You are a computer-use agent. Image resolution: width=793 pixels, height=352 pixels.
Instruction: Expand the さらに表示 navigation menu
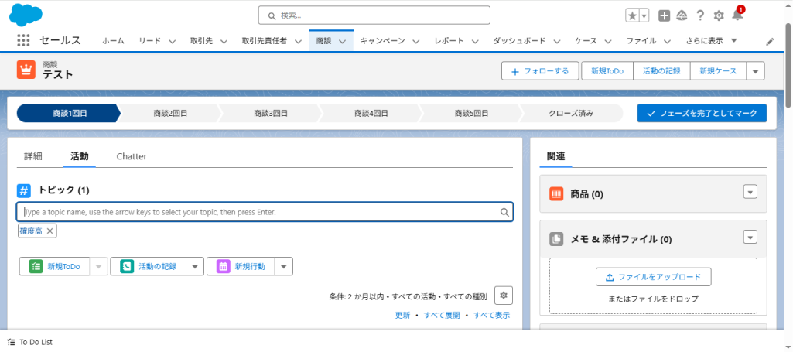point(711,41)
